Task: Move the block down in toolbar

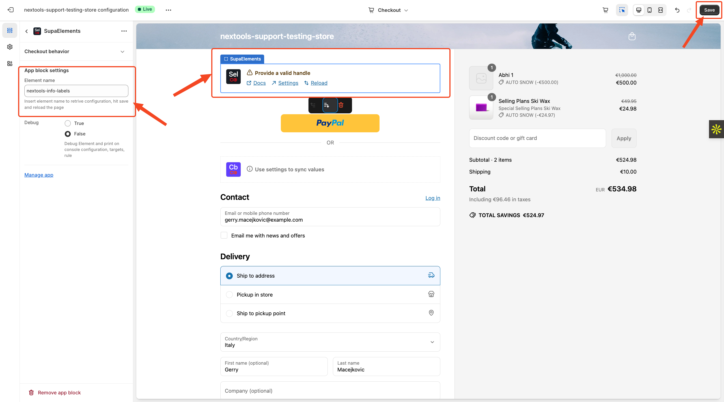Action: tap(330, 105)
